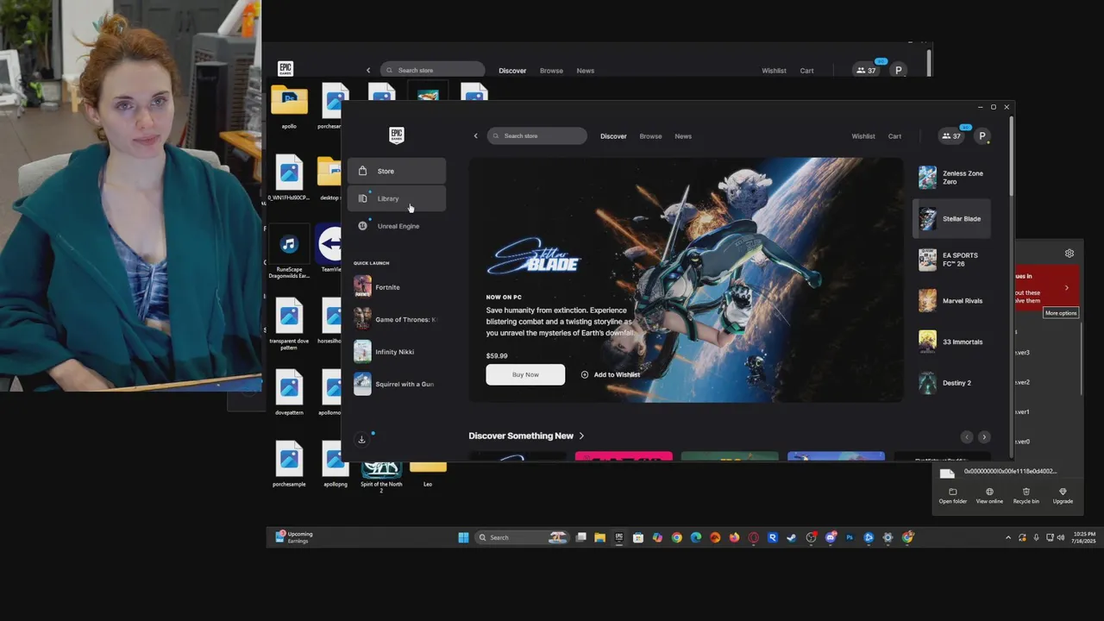Open the Cart link
The image size is (1104, 621).
[x=894, y=136]
